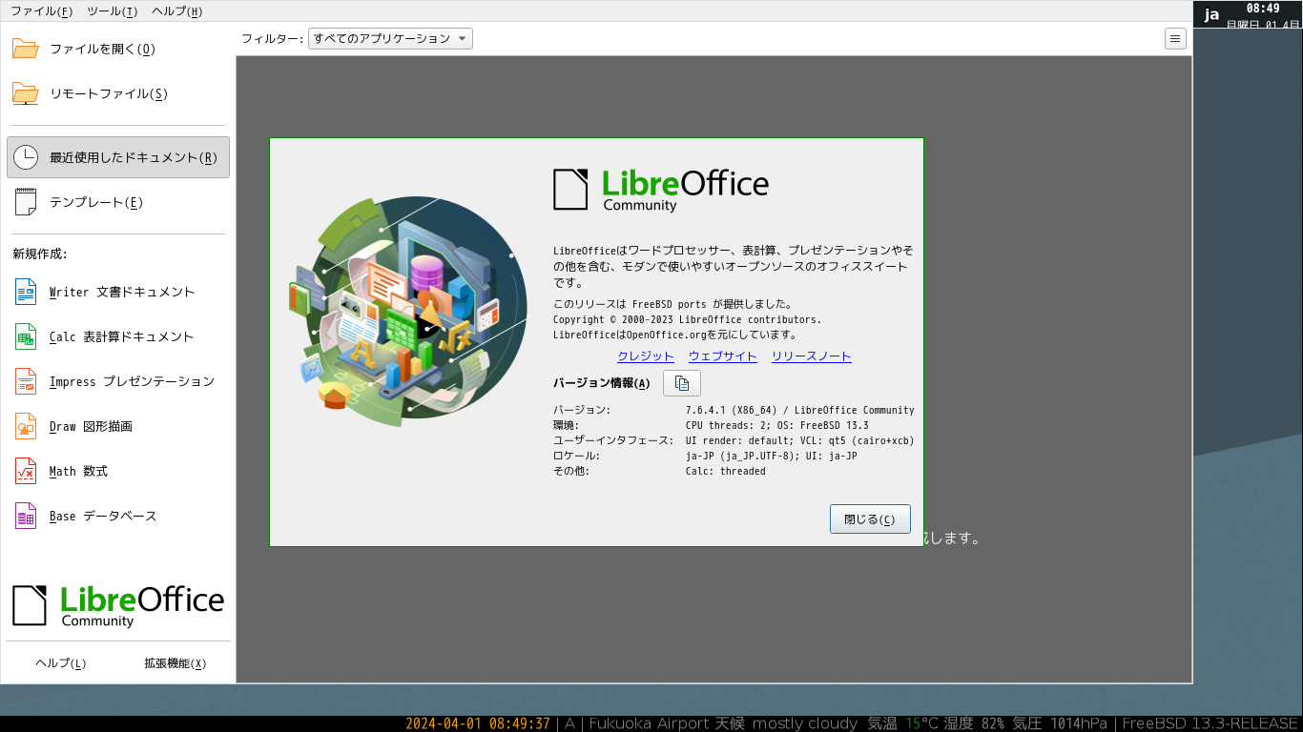This screenshot has height=732, width=1303.
Task: Click the Base database icon
Action: [26, 516]
